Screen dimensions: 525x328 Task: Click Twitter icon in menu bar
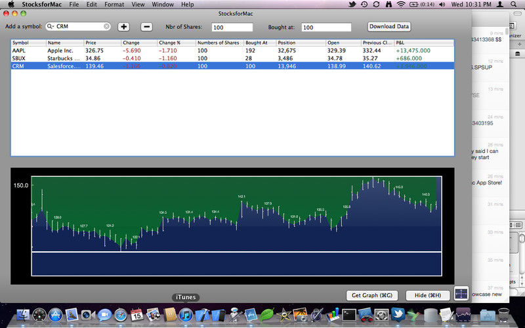352,5
